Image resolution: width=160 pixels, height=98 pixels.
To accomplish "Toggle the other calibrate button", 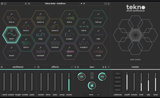I will (118, 90).
